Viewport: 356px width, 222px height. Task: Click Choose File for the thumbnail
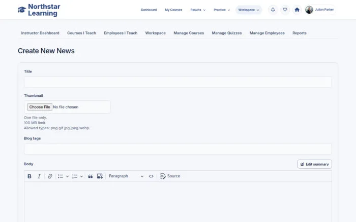click(x=40, y=107)
